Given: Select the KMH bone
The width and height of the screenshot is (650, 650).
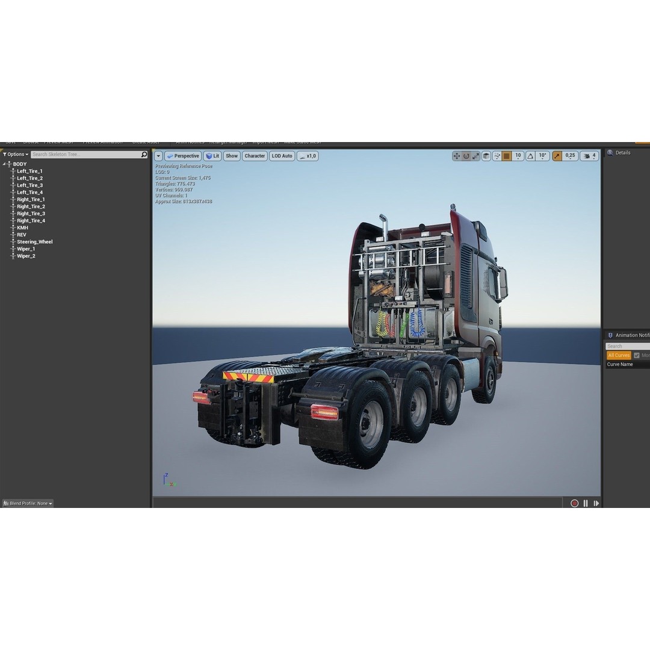Looking at the screenshot, I should (22, 227).
